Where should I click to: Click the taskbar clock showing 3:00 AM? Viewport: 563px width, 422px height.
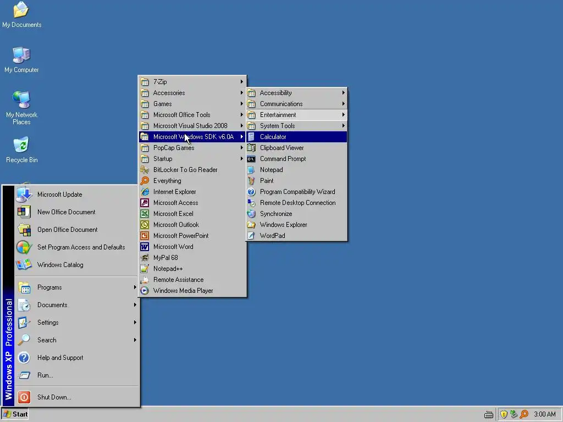click(x=545, y=414)
